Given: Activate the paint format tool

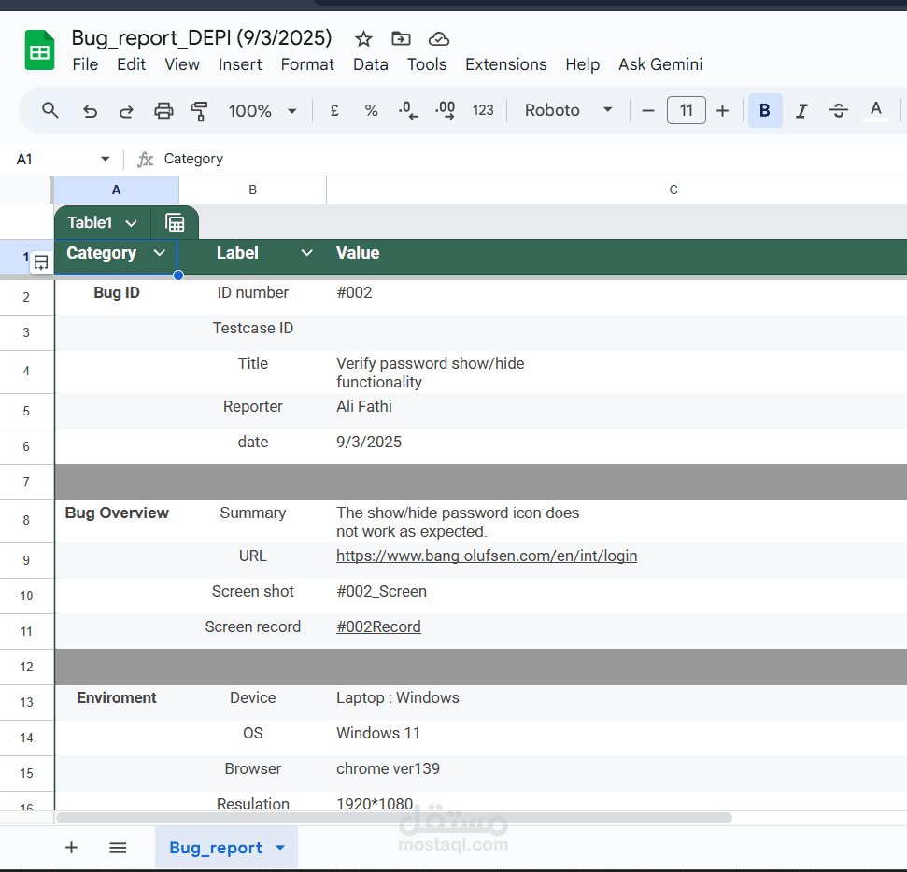Looking at the screenshot, I should point(199,110).
